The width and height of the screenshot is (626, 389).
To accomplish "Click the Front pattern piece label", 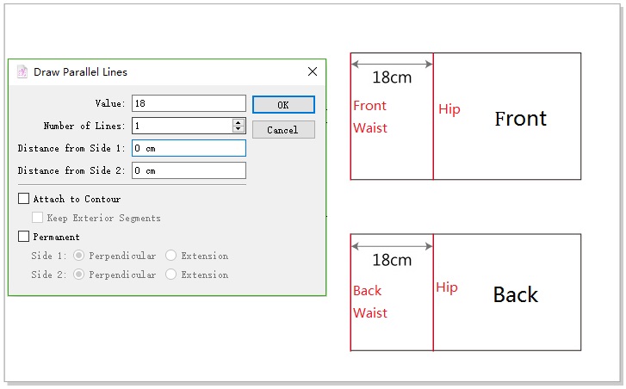I will click(520, 119).
